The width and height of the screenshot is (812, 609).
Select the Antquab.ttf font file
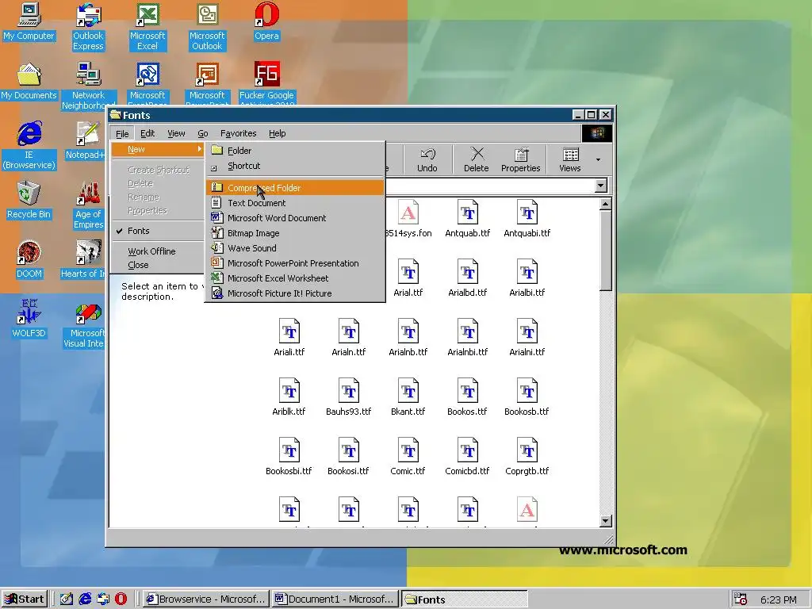click(468, 220)
